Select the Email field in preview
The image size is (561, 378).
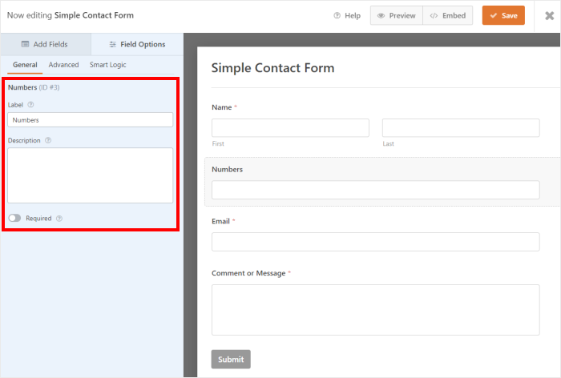click(x=375, y=242)
